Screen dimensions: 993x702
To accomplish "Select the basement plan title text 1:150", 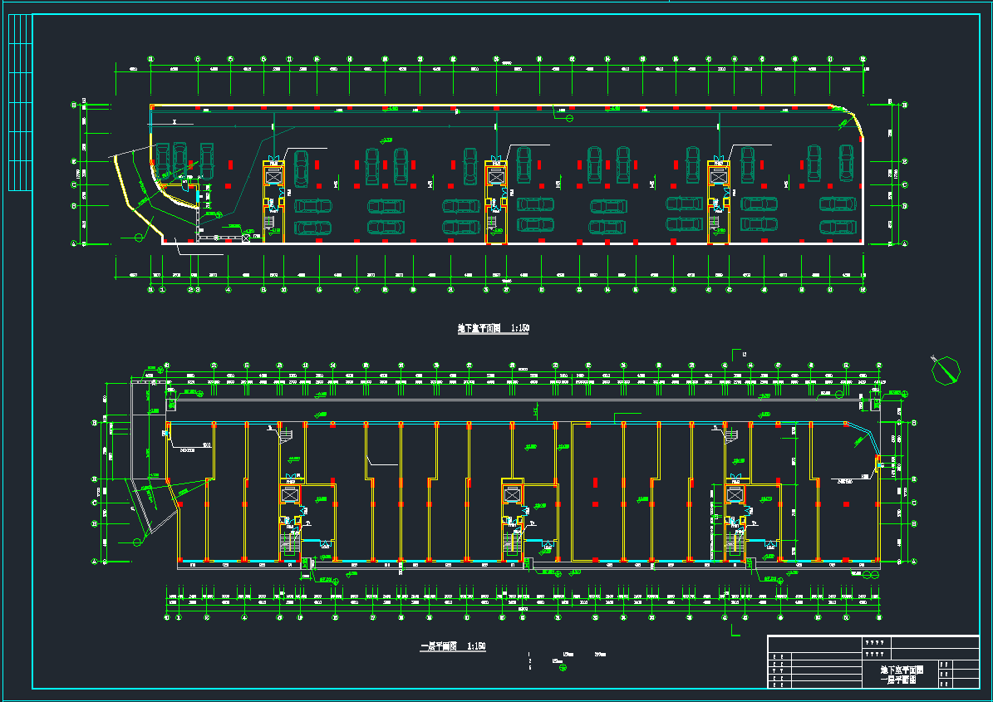I will click(x=493, y=329).
